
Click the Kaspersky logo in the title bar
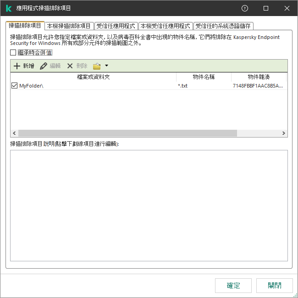9,8
